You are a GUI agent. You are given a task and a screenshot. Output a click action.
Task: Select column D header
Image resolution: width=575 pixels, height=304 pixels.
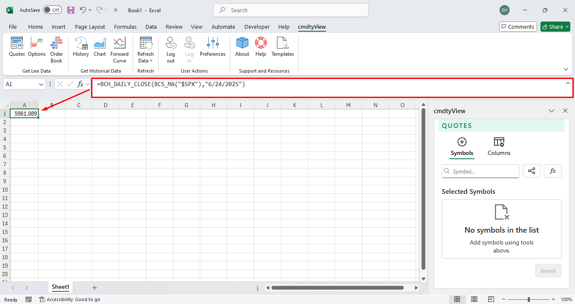(105, 105)
